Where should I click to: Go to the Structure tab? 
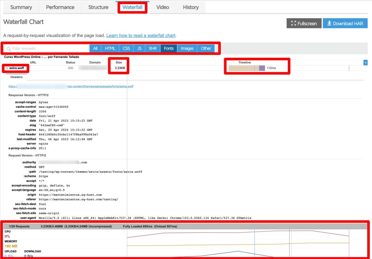click(98, 7)
